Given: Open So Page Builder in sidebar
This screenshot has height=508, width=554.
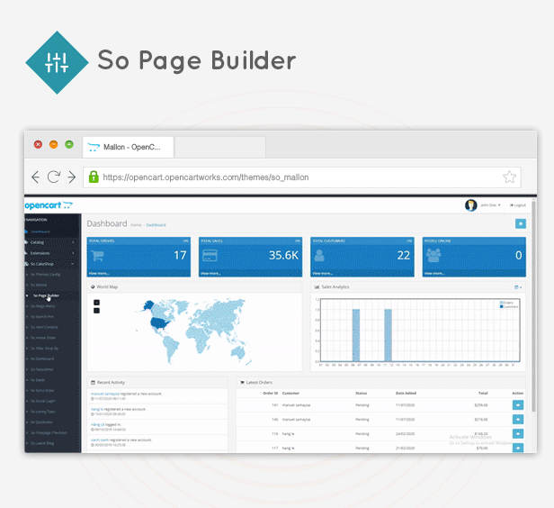Looking at the screenshot, I should coord(46,295).
